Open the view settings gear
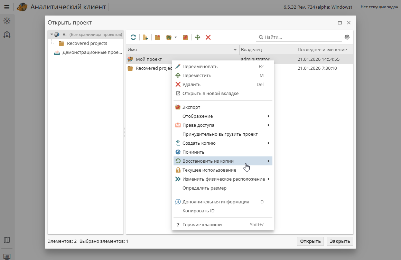 (x=347, y=37)
